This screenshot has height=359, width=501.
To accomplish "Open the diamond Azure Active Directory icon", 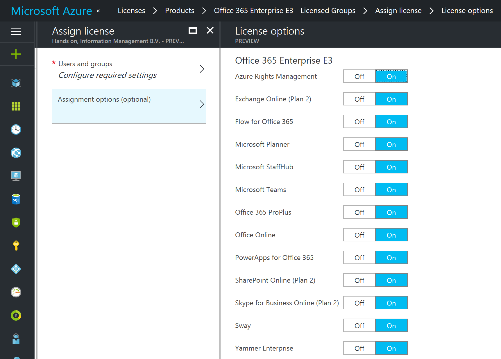I will click(16, 269).
